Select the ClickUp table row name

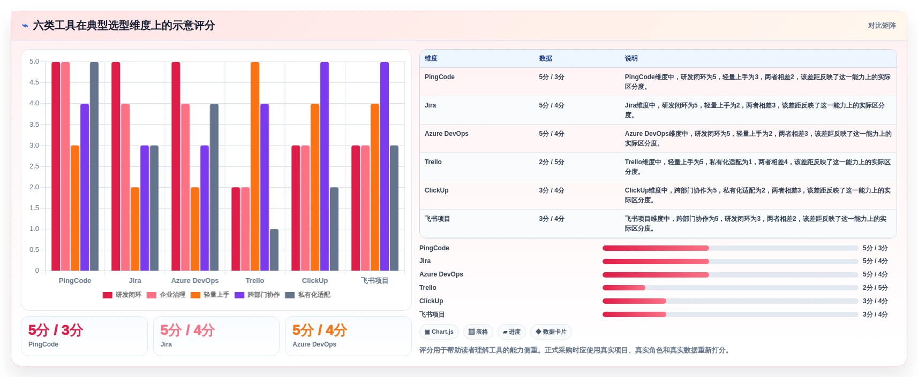[x=437, y=190]
